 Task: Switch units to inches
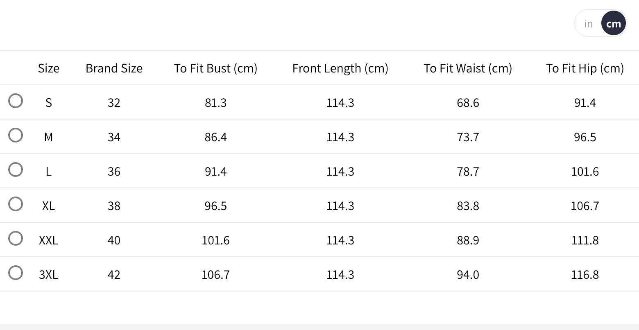589,24
